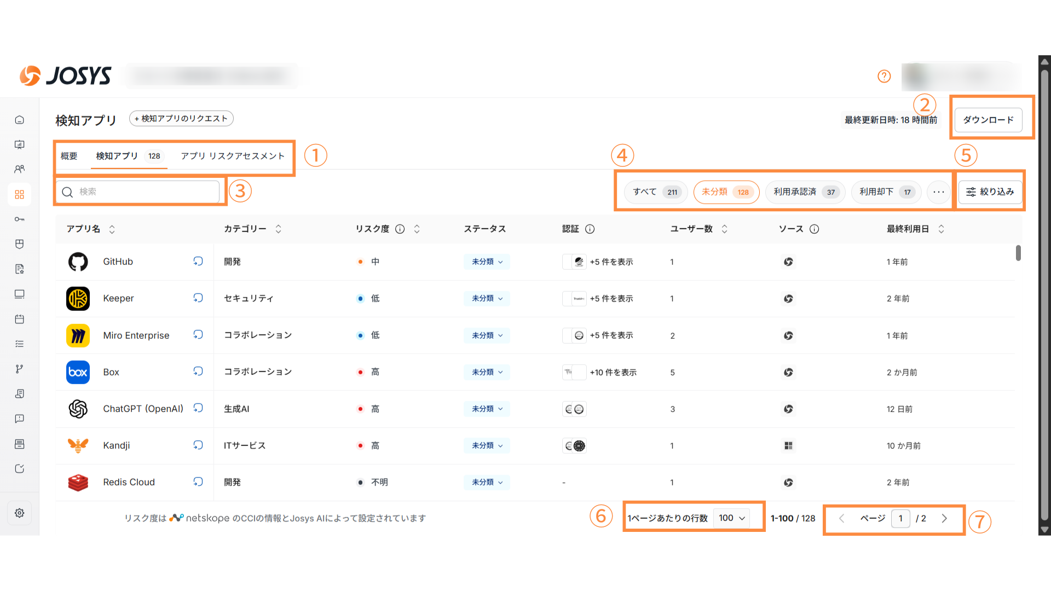Click the refresh icon beside GitHub

pos(198,262)
